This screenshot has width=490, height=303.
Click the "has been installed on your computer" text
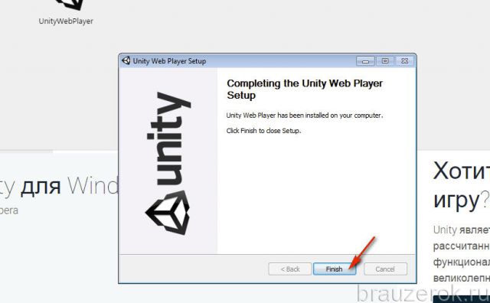click(x=330, y=116)
